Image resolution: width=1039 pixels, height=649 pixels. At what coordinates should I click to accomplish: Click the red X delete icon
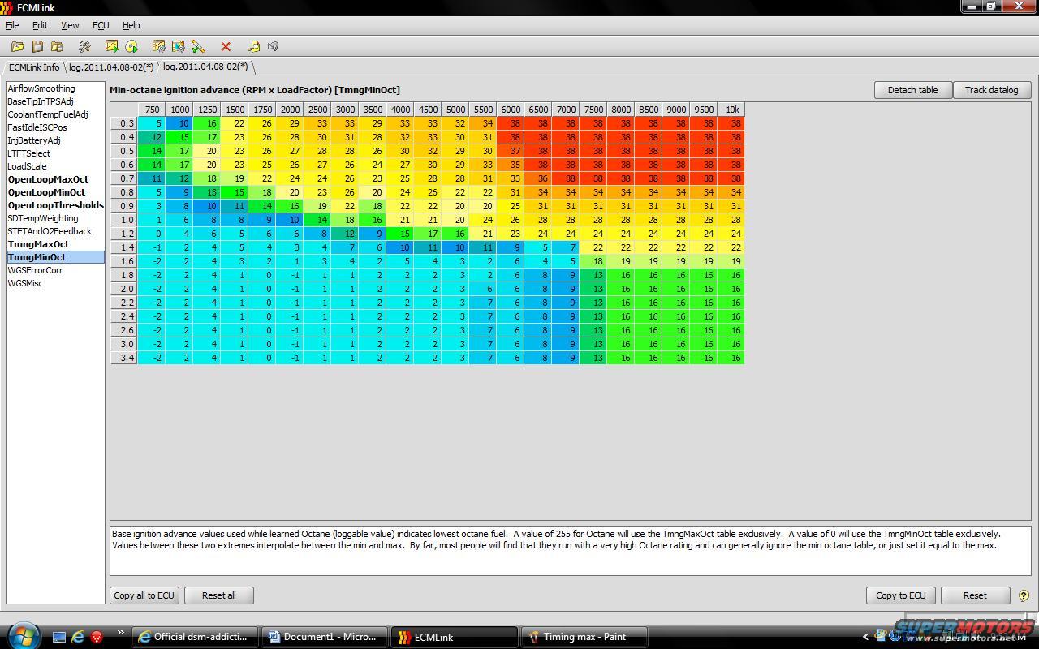click(226, 47)
